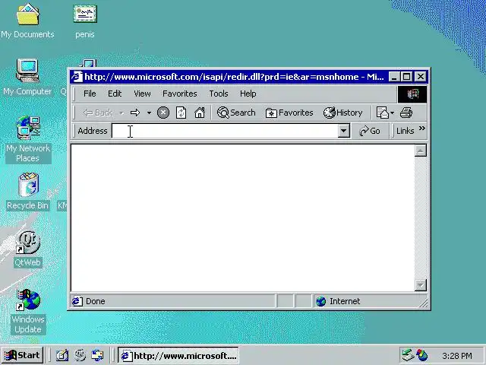Click into the Address bar field
Screen dimensions: 486x365
(x=225, y=131)
